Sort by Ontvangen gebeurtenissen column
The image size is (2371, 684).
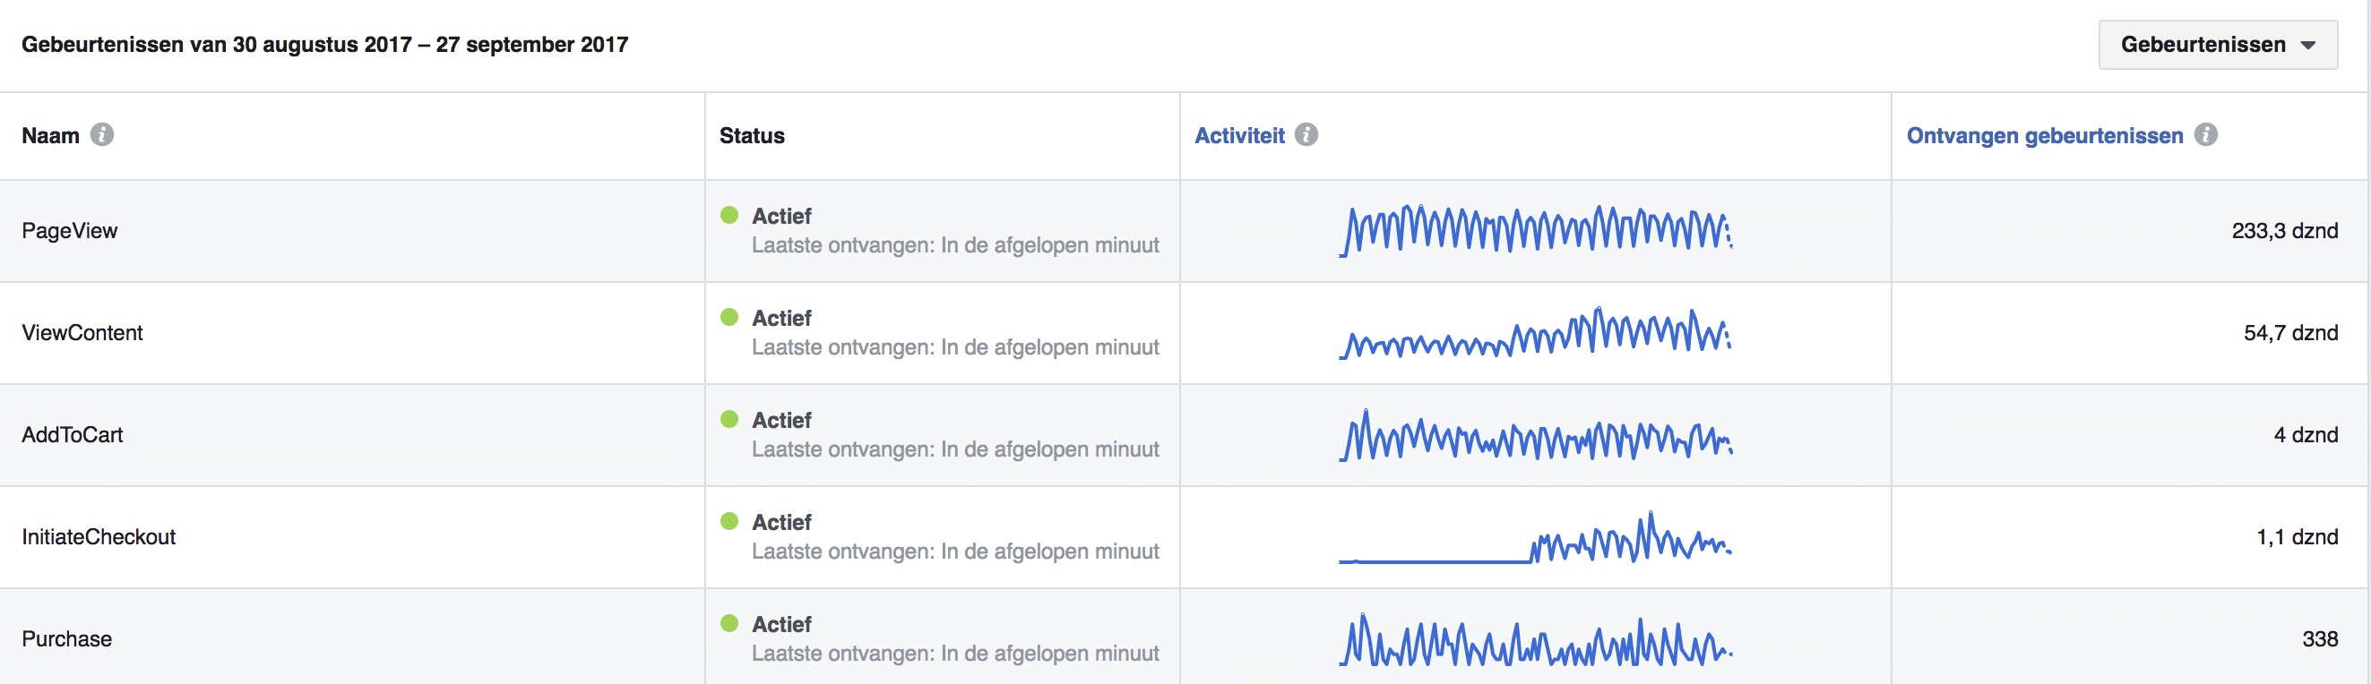point(2043,136)
